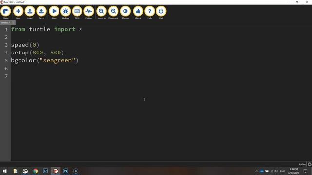The width and height of the screenshot is (312, 175).
Task: Click the bgcolor("seagreen") line
Action: pos(44,60)
